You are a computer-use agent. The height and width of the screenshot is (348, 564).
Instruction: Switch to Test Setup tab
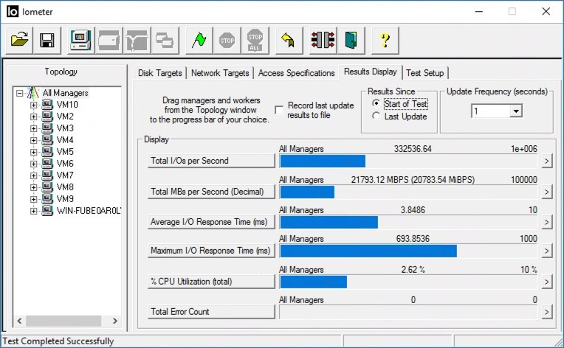click(x=425, y=73)
